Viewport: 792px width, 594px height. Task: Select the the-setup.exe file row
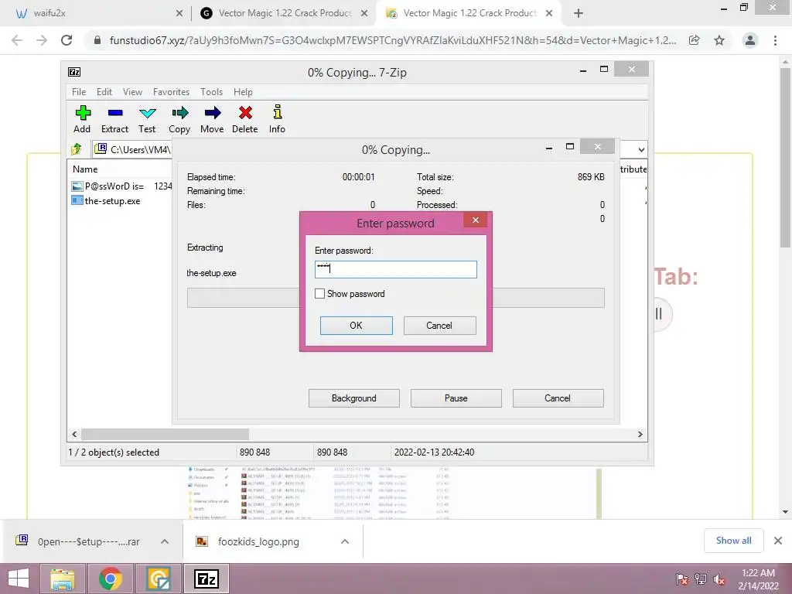click(x=112, y=200)
